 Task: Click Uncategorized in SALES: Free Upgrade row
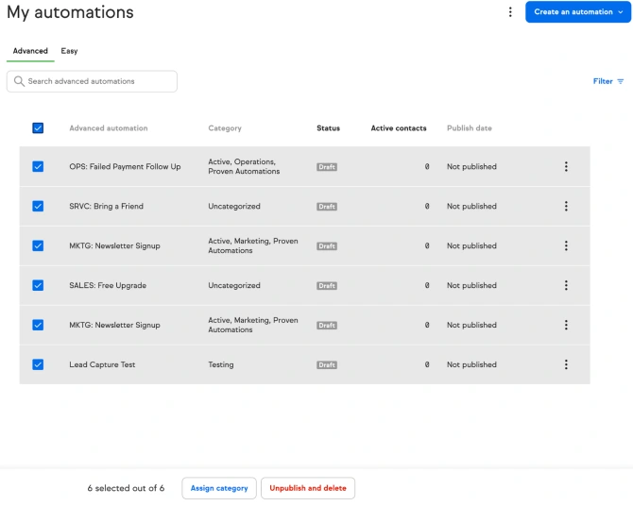(234, 285)
